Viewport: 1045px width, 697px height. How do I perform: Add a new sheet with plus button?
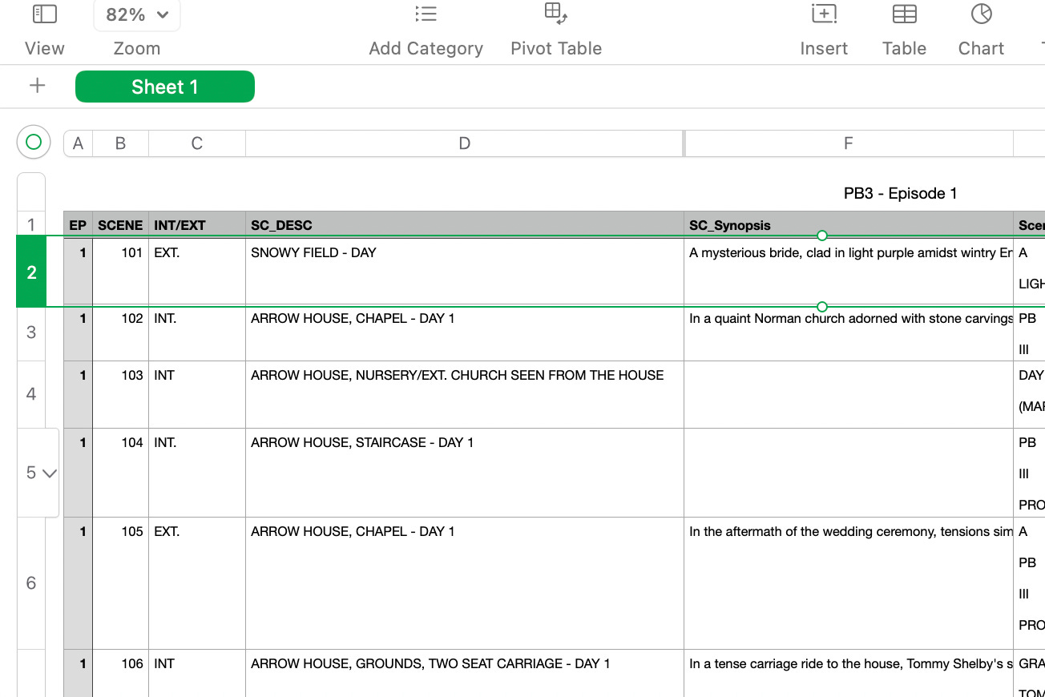coord(37,86)
